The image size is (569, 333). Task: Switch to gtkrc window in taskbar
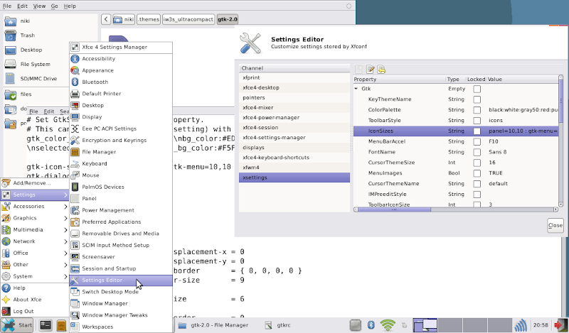click(278, 325)
